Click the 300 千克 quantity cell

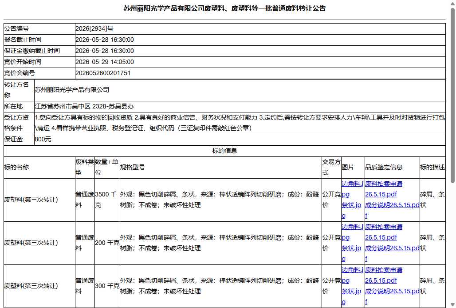tap(107, 286)
